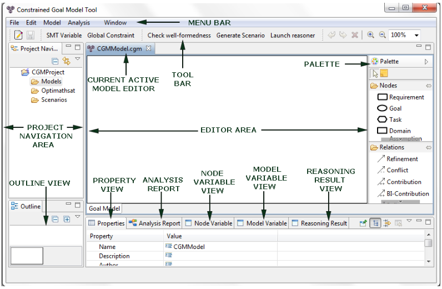This screenshot has height=289, width=442.
Task: Switch to the Model Variable tab
Action: tap(262, 223)
